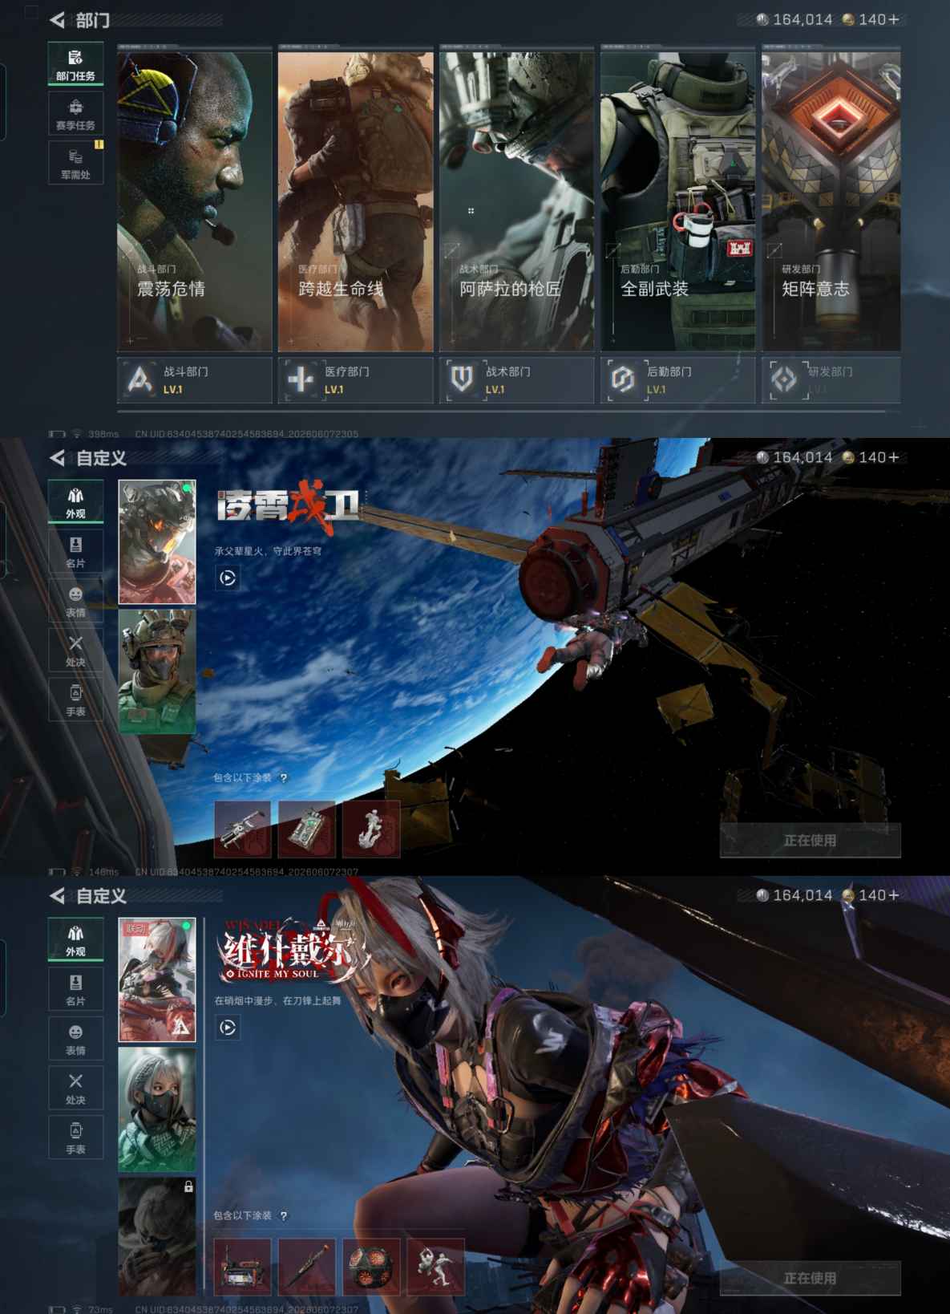The width and height of the screenshot is (950, 1314).
Task: Select the red armored helmet skin thumbnail
Action: (x=157, y=541)
